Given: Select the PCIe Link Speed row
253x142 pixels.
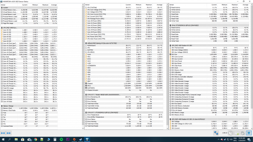Looking at the screenshot, I should pos(209,110).
